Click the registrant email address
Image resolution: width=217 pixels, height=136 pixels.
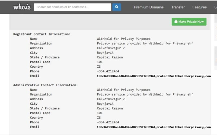click(154, 76)
